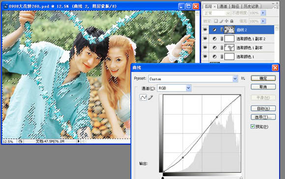Open the status bar info arrow menu
Viewport: 285px width, 179px height.
pos(78,141)
